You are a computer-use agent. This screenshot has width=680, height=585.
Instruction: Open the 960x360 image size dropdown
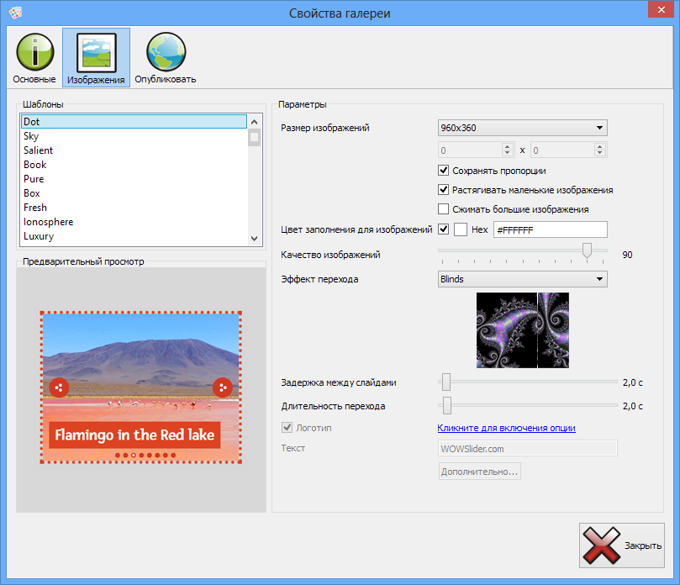[522, 128]
